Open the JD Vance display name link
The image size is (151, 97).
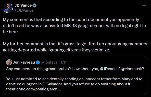[23, 5]
